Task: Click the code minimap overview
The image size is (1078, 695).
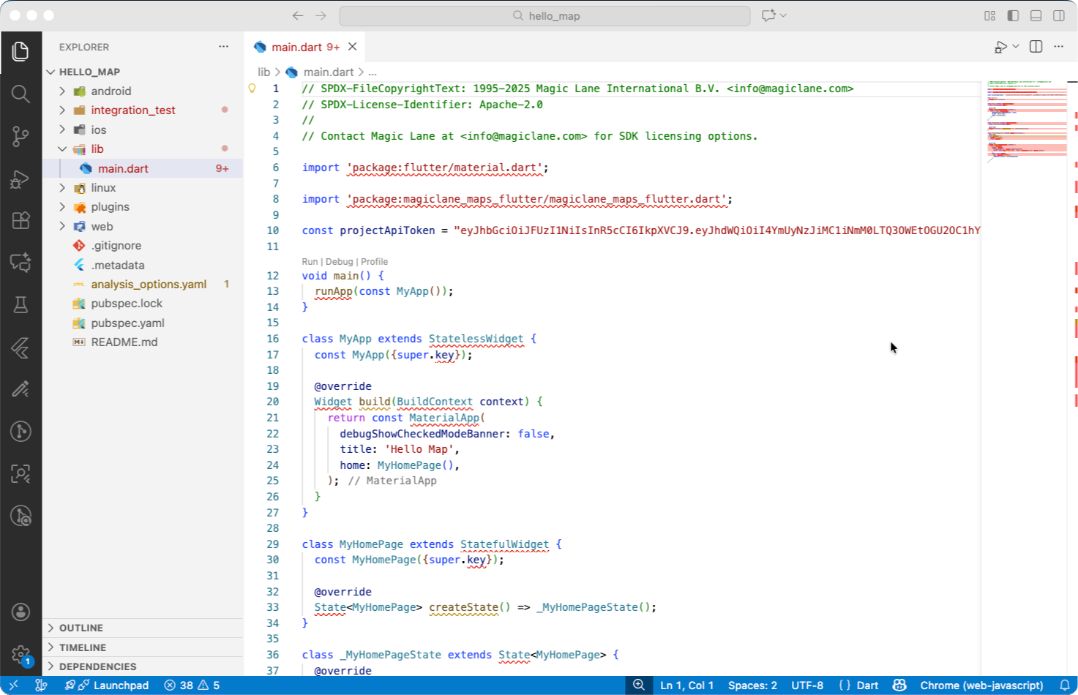Action: point(1026,121)
